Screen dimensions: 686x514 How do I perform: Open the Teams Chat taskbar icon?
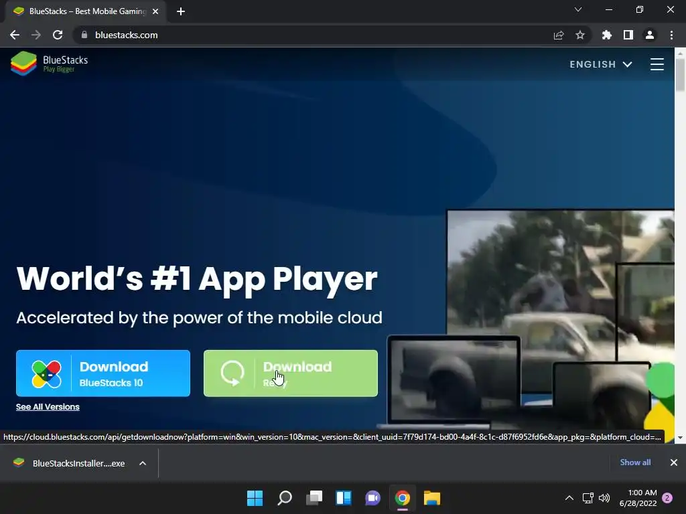click(372, 498)
